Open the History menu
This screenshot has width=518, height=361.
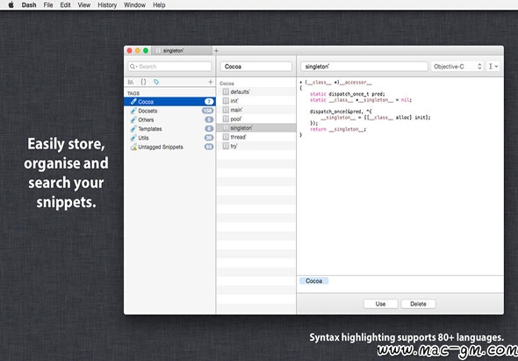click(x=107, y=5)
